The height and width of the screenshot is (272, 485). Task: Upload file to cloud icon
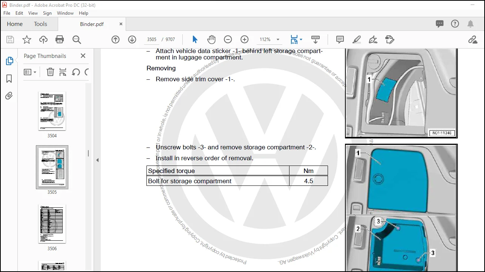click(43, 40)
